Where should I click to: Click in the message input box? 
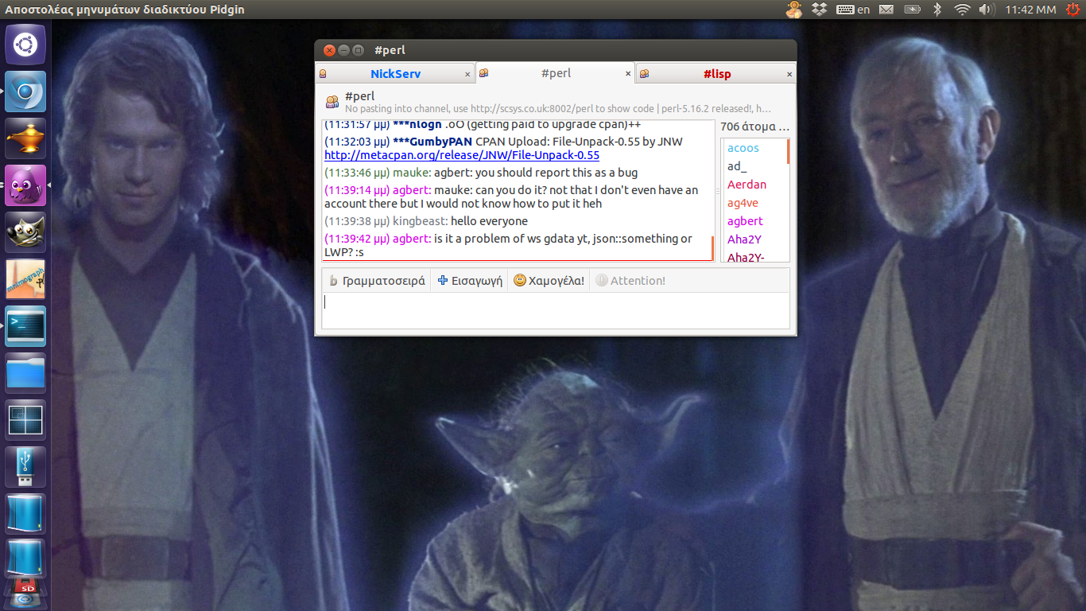click(x=556, y=310)
